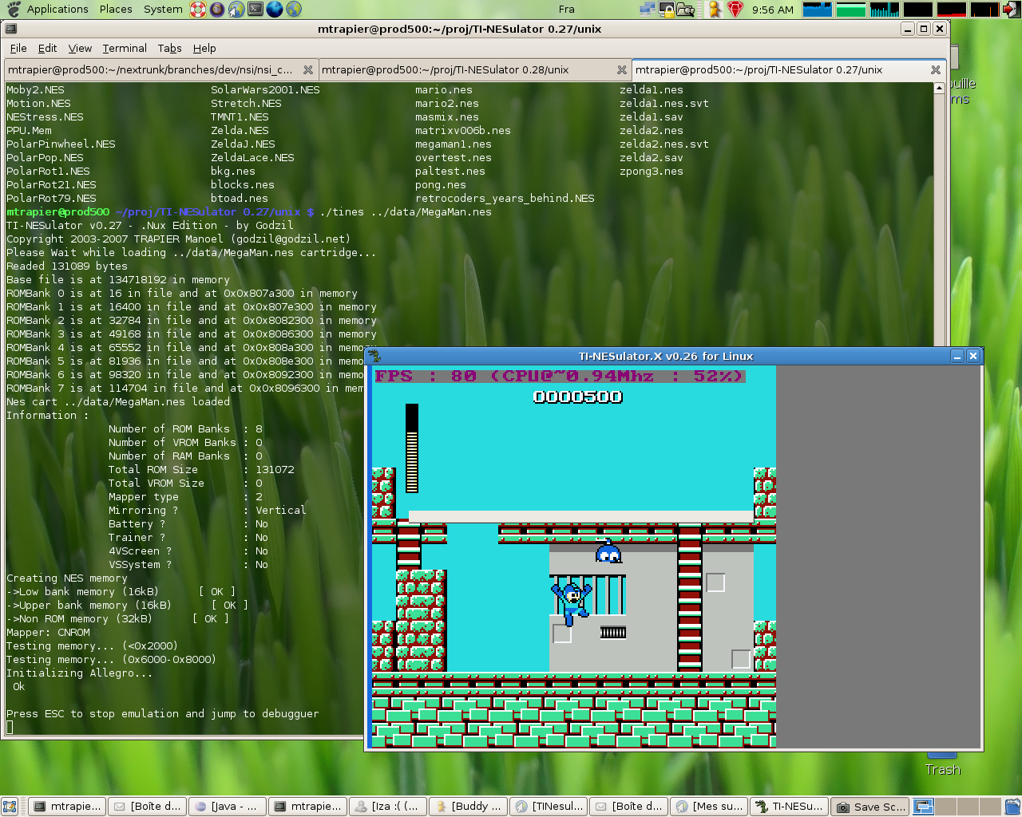1022x817 pixels.
Task: Click the cyan network monitor graph
Action: [x=885, y=10]
